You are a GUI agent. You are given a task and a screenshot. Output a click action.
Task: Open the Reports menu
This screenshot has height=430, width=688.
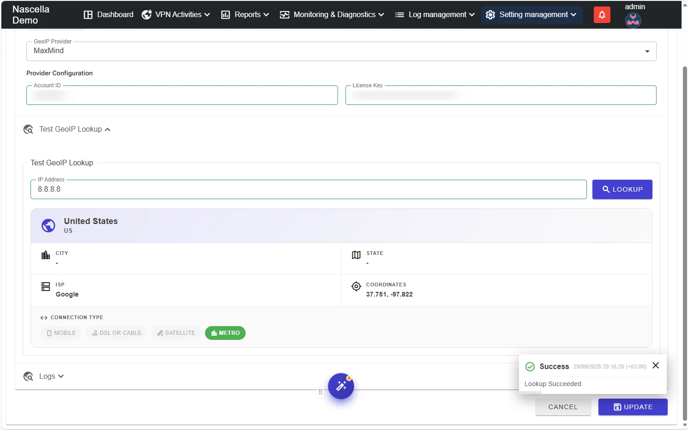click(x=245, y=14)
